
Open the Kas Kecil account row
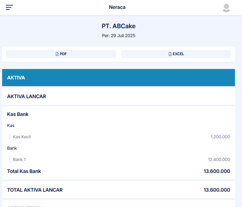click(22, 137)
